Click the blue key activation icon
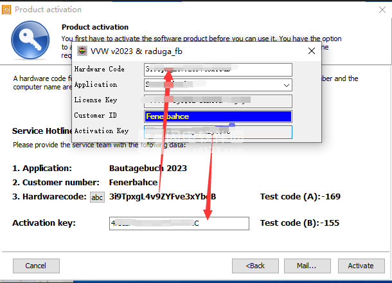The image size is (392, 283). tap(30, 40)
